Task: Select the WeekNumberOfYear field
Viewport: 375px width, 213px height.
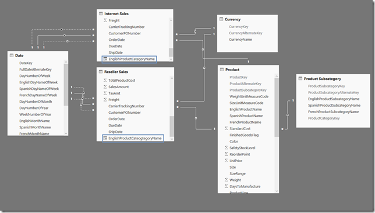Action: [x=35, y=114]
